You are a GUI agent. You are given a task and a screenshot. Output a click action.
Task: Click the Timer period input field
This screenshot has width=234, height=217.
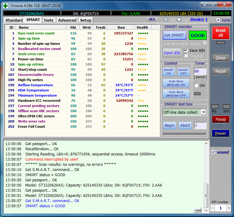(200, 71)
